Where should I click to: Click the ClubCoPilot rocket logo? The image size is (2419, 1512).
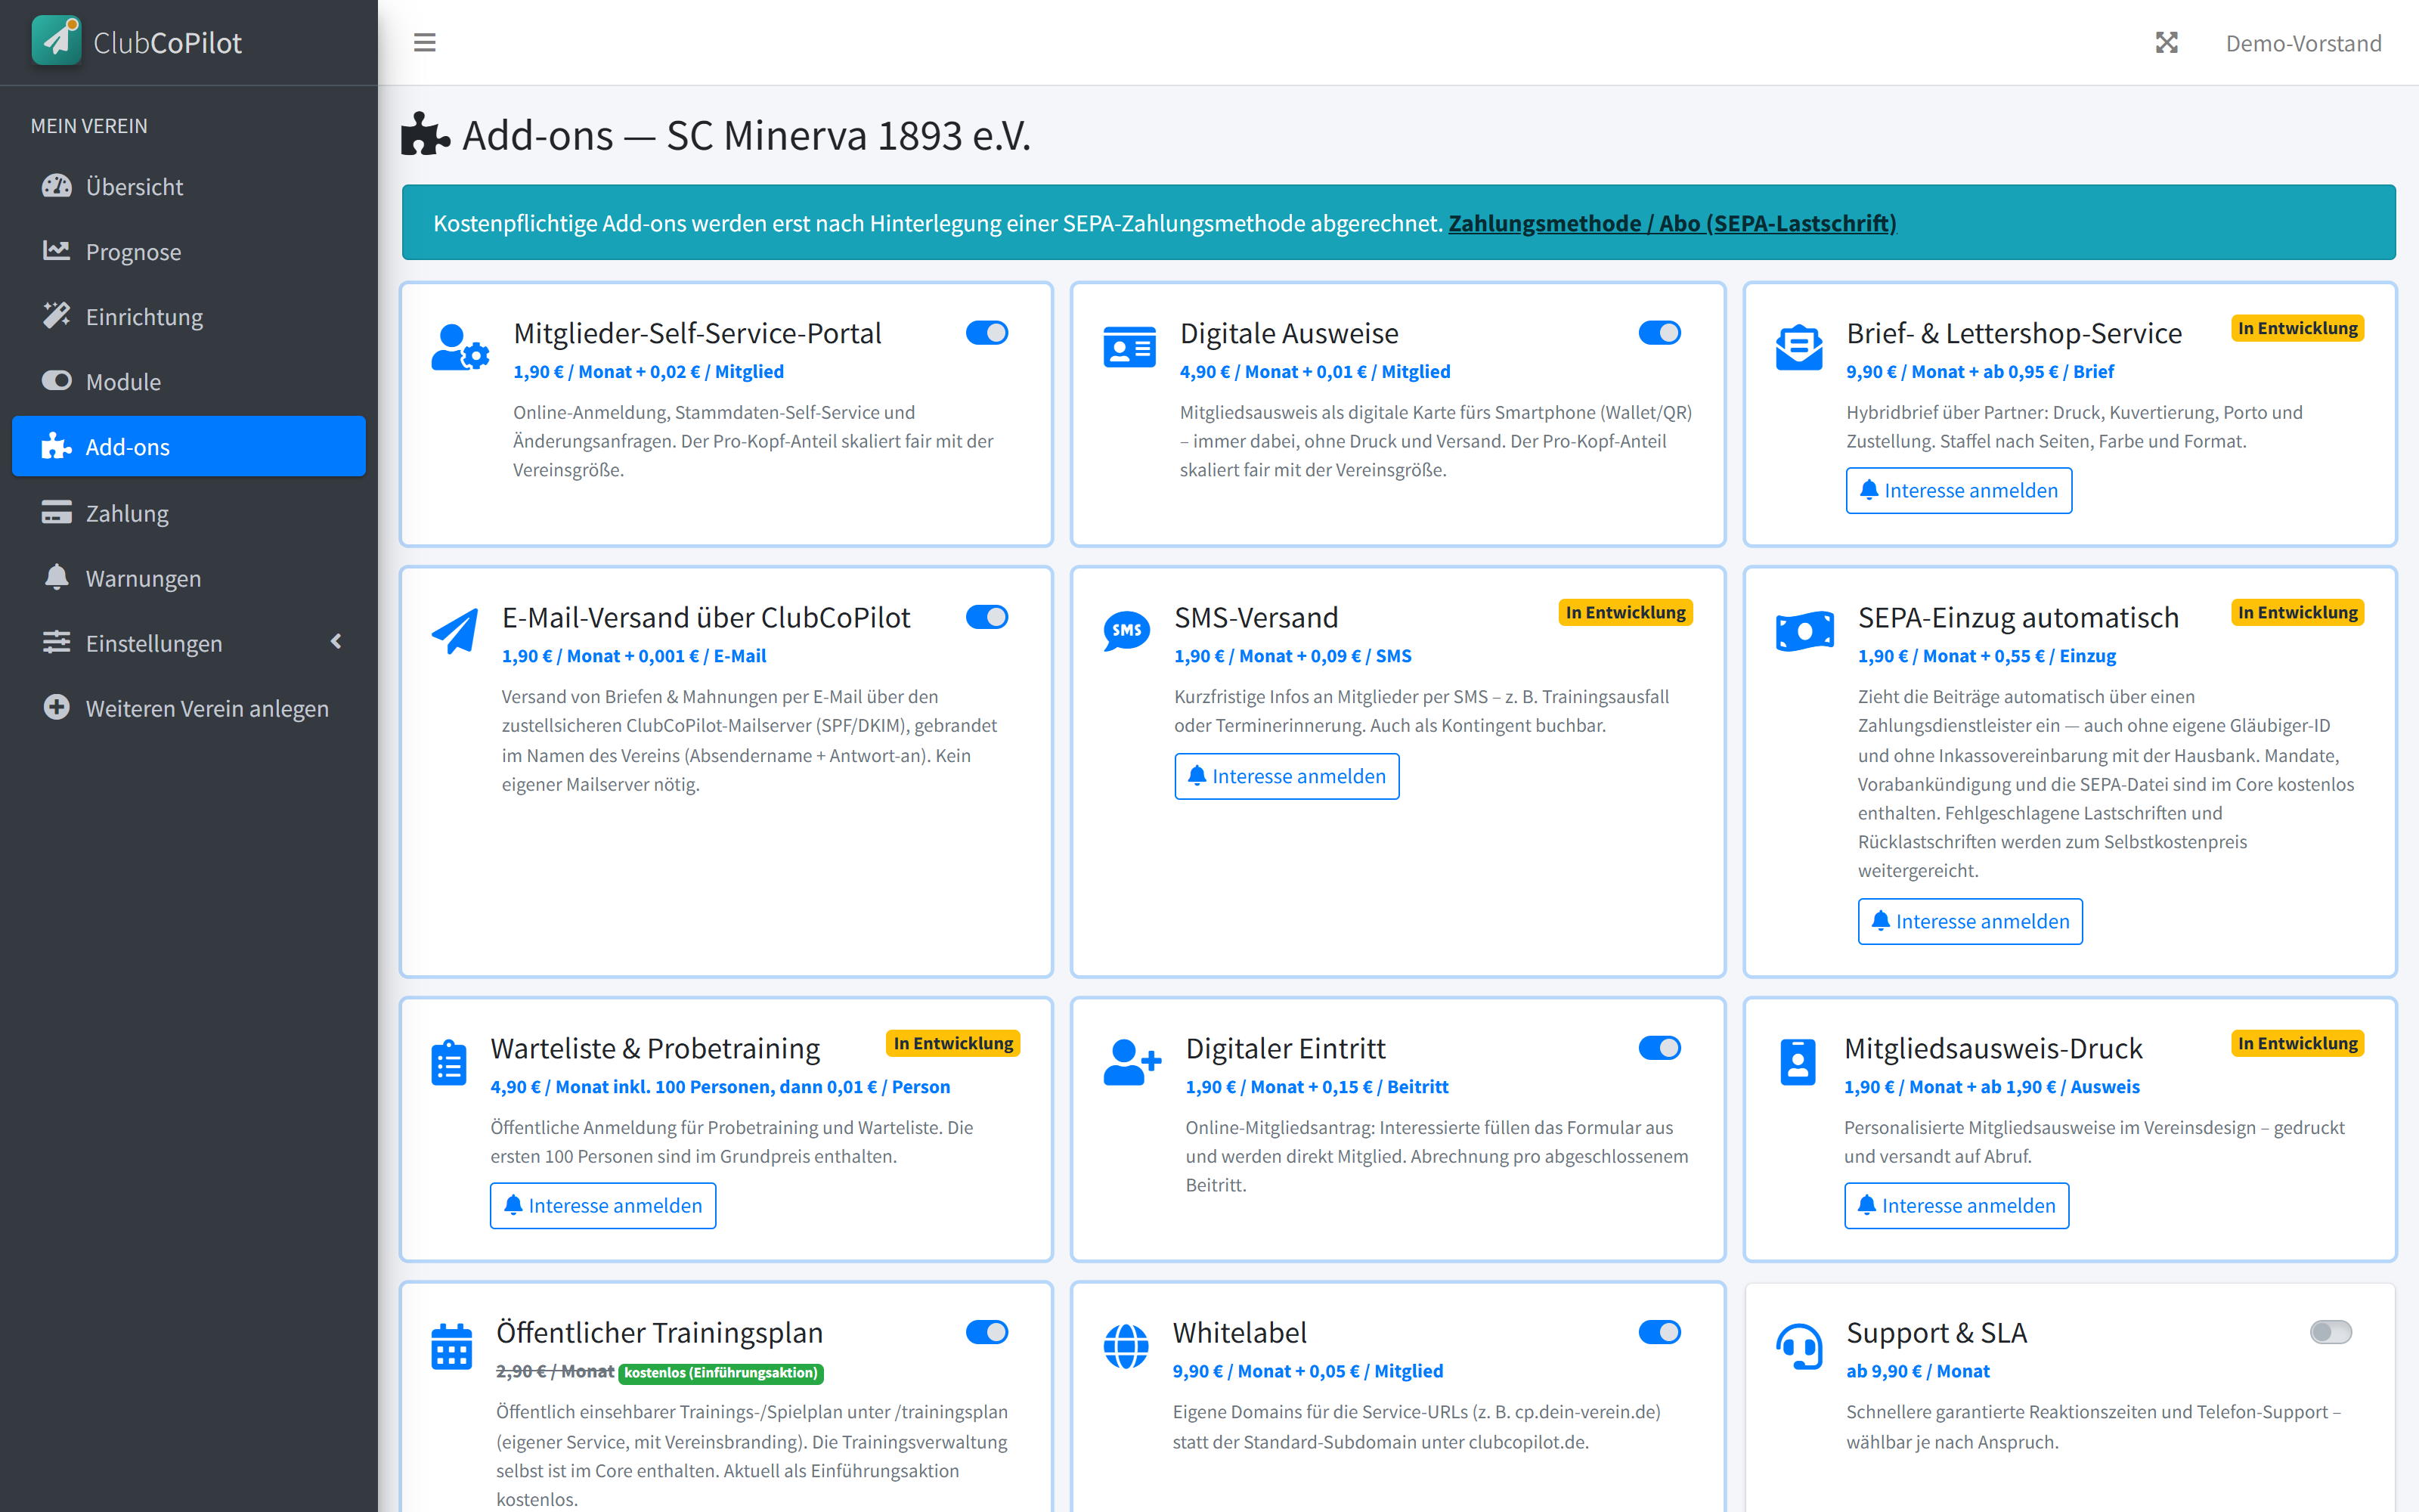click(x=57, y=41)
